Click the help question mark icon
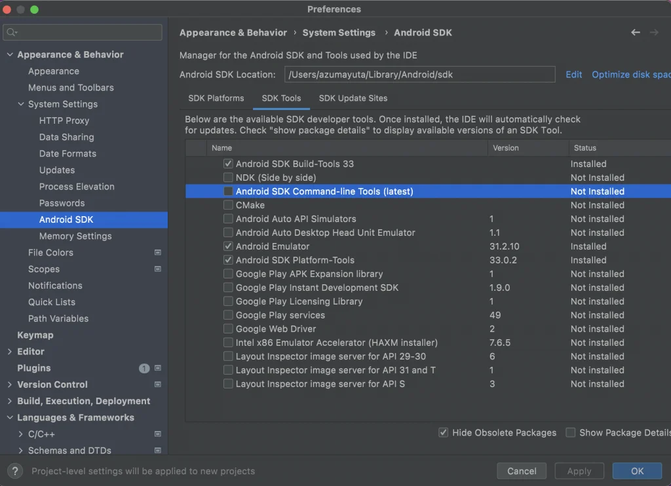This screenshot has height=486, width=671. click(15, 471)
